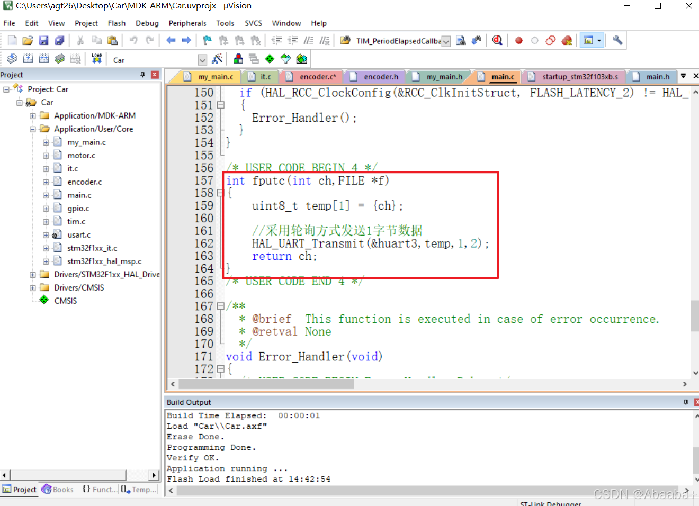Navigate forwards with the blue right arrow
699x506 pixels.
point(186,40)
